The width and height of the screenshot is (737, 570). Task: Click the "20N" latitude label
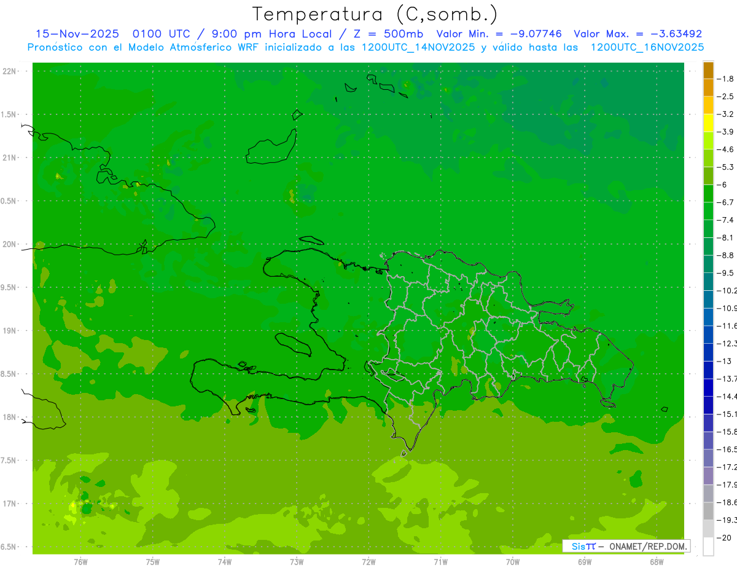(9, 244)
